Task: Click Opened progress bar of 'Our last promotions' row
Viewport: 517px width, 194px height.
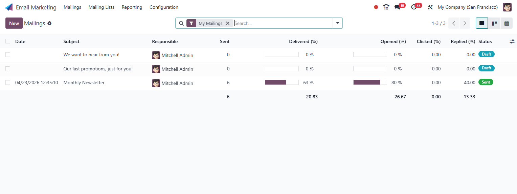Action: click(370, 68)
